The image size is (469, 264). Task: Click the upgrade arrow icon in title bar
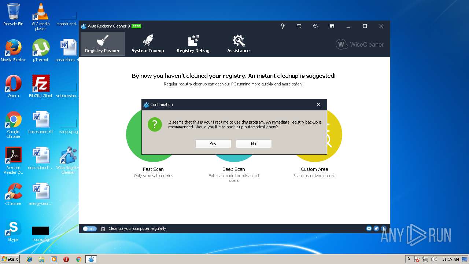tap(282, 26)
